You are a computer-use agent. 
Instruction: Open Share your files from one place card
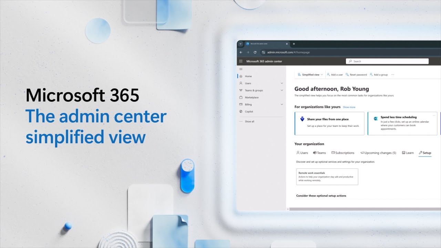click(329, 123)
